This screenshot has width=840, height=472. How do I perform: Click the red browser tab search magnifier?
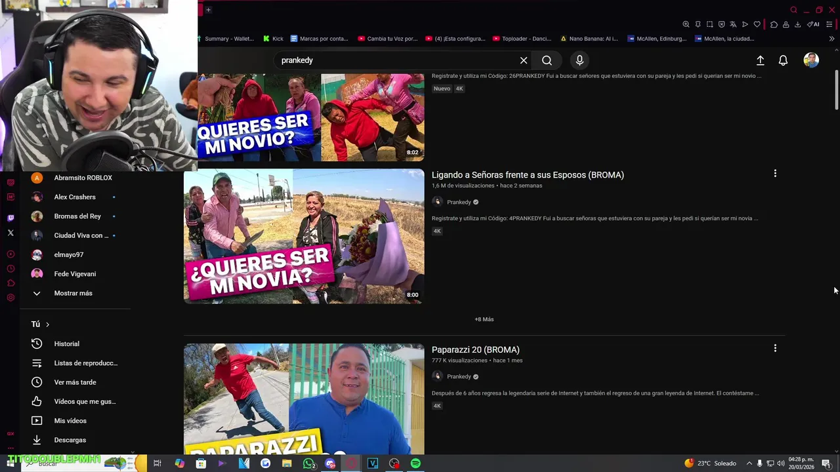point(793,10)
